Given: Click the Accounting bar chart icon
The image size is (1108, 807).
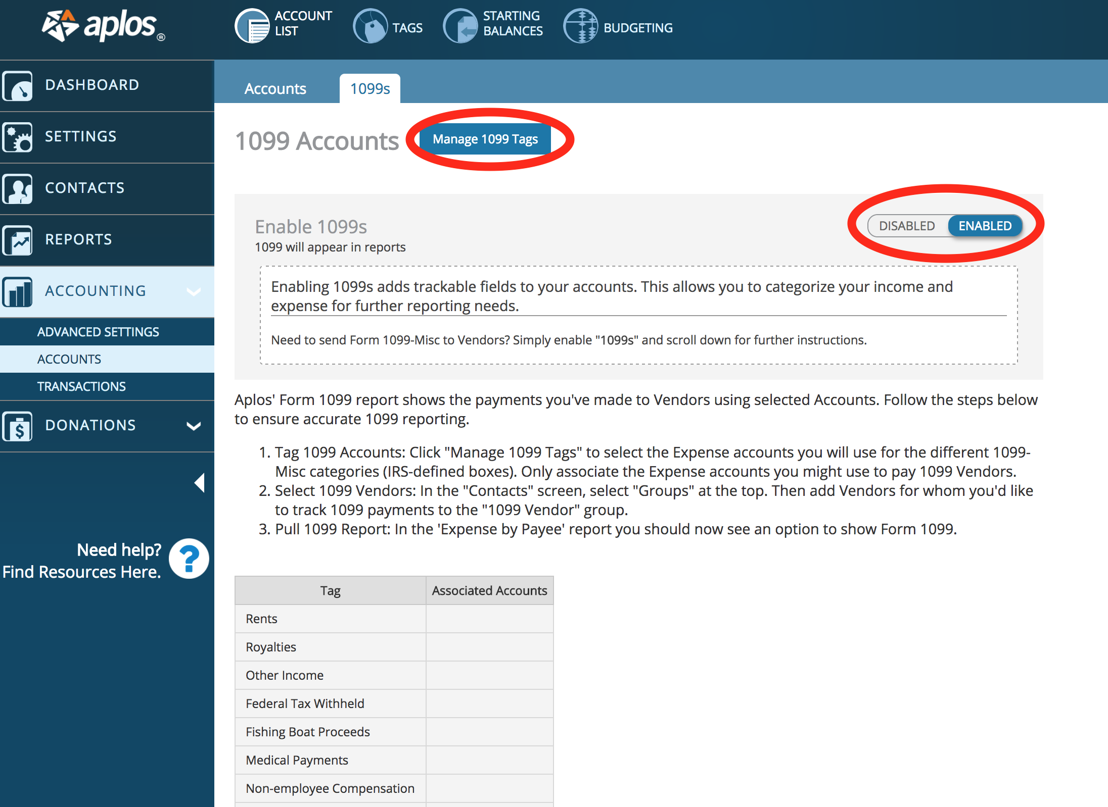Looking at the screenshot, I should point(17,292).
